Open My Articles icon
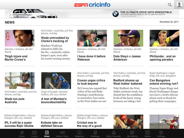 click(132, 132)
